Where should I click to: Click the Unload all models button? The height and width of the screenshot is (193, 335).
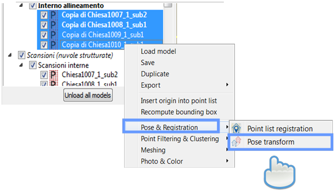(88, 95)
